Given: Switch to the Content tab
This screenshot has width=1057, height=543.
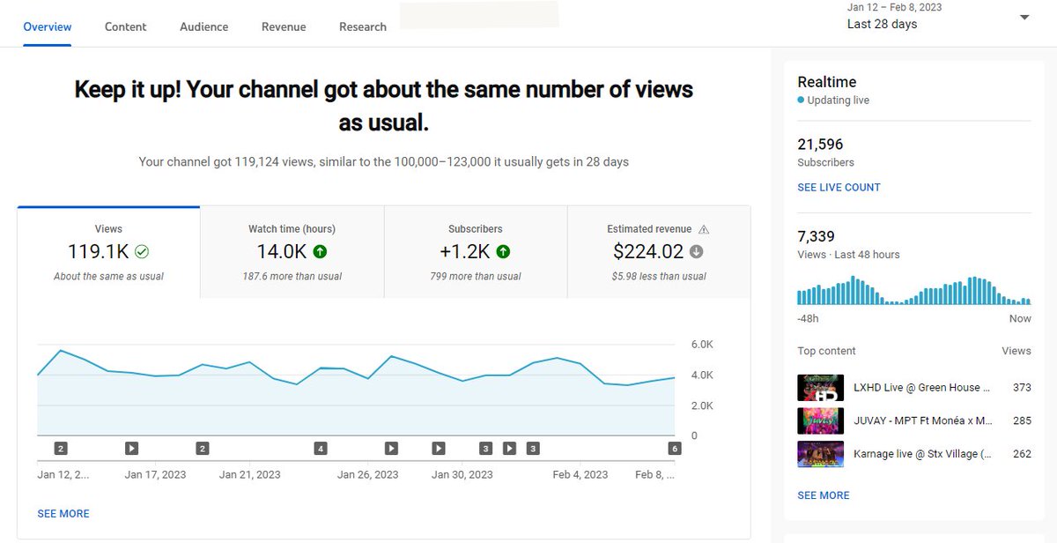Looking at the screenshot, I should point(125,26).
